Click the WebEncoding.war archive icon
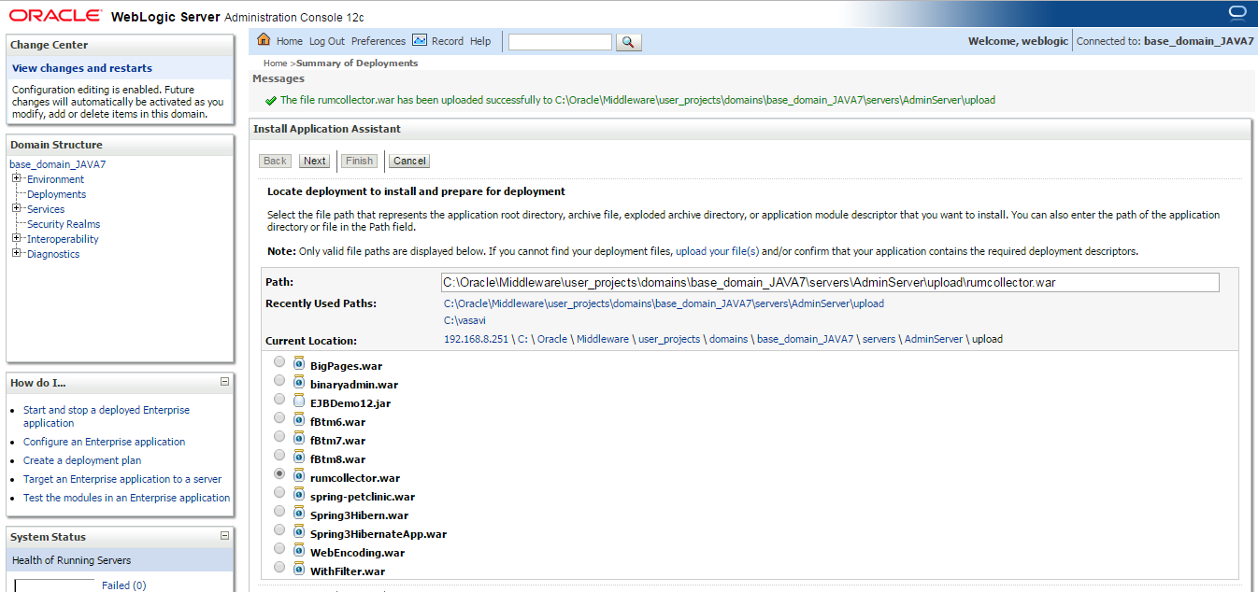The width and height of the screenshot is (1258, 592). tap(299, 551)
